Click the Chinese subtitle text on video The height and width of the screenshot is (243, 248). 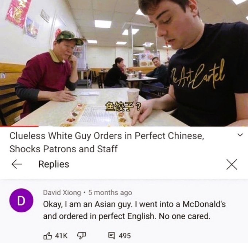coord(123,106)
